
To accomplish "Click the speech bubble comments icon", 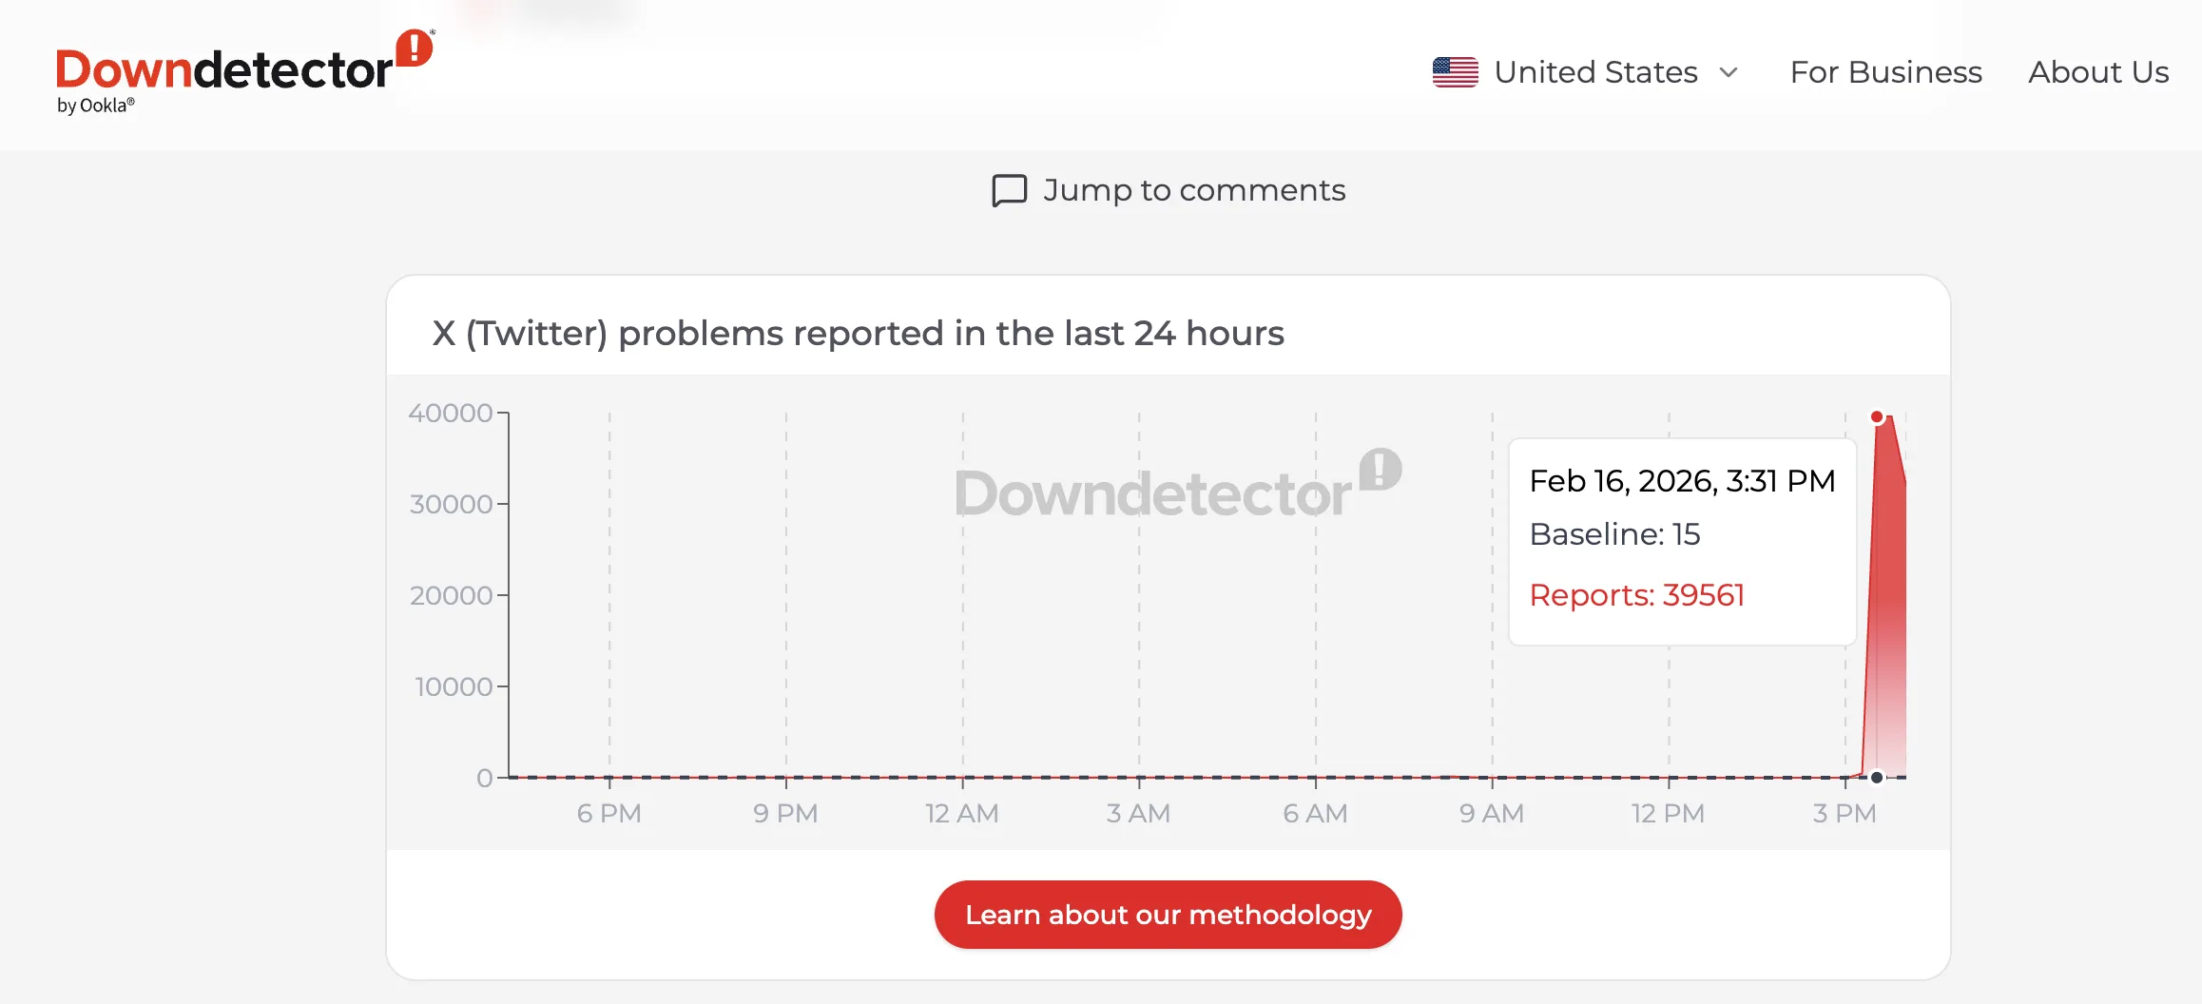I will [1009, 190].
